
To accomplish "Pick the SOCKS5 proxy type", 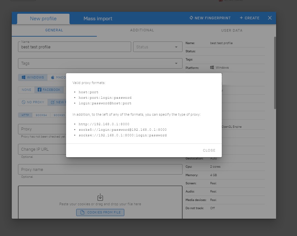I will coord(58,115).
